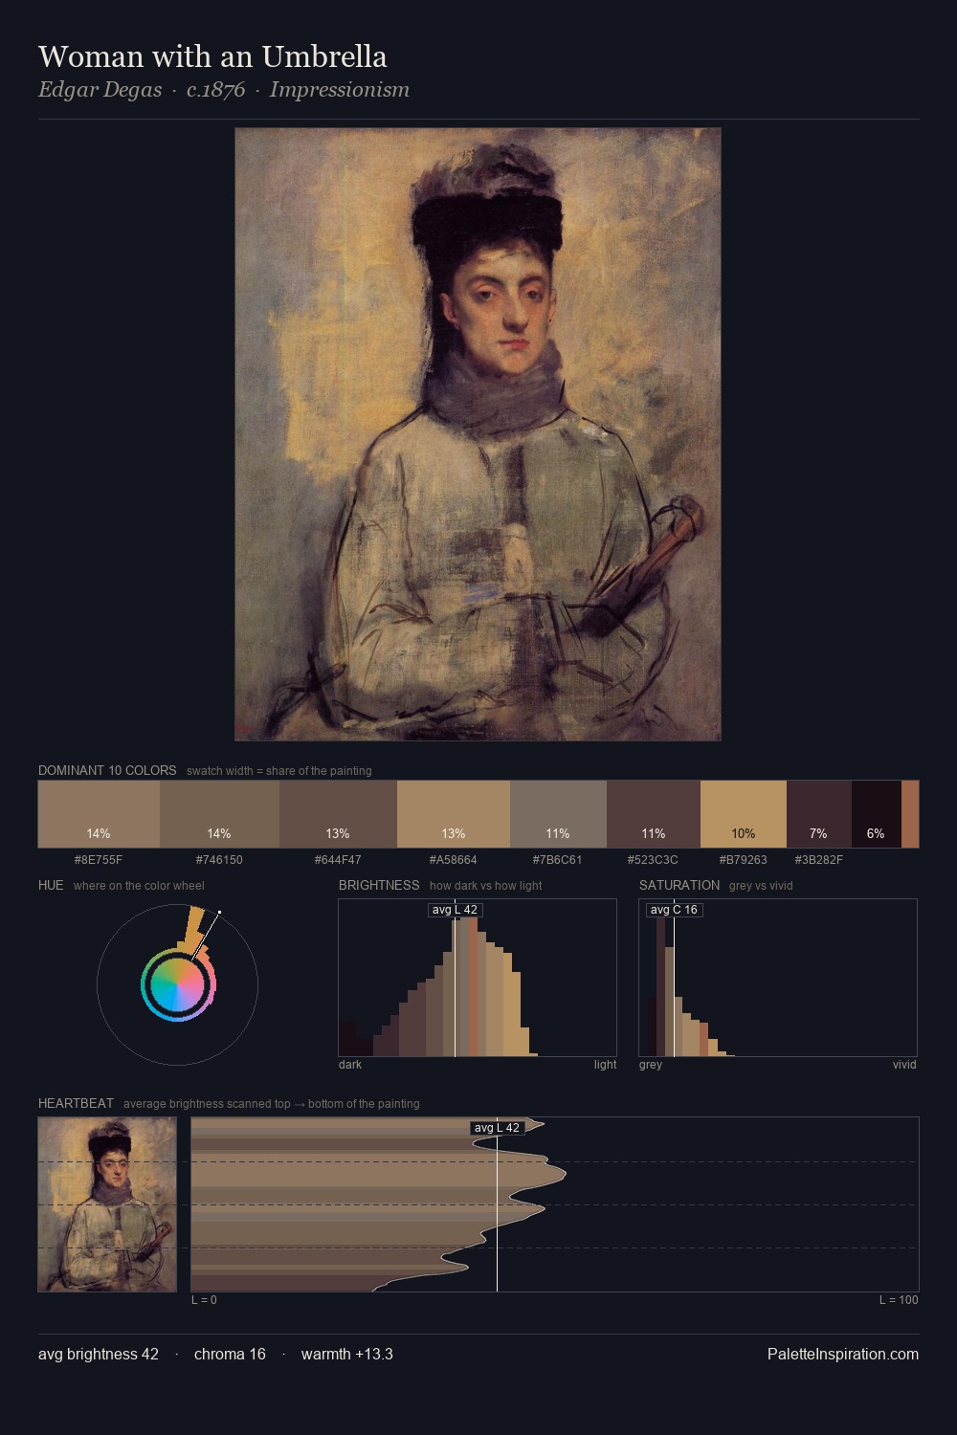This screenshot has height=1435, width=957.
Task: Click the #8E755F color swatch
Action: tap(99, 814)
